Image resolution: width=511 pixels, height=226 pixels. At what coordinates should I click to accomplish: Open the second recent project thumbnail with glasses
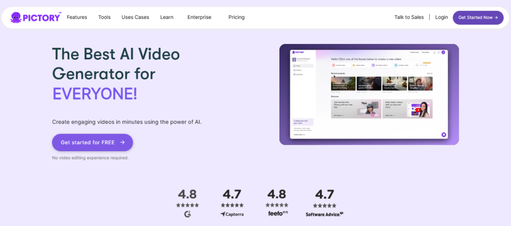point(369,84)
